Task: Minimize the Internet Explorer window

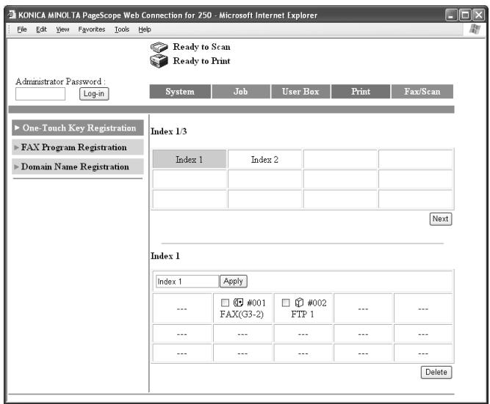Action: point(451,15)
